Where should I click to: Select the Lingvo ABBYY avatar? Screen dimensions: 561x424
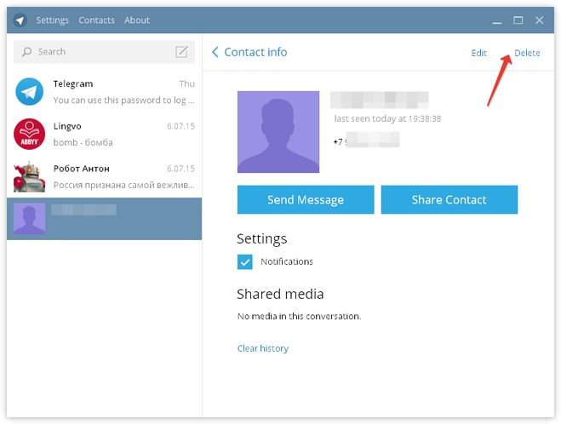tap(30, 134)
